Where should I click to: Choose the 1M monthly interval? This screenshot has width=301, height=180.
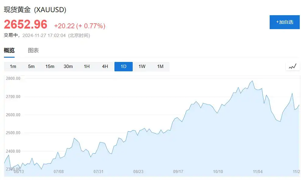click(160, 66)
